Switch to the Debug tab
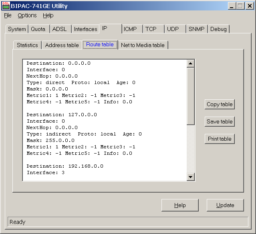 pyautogui.click(x=218, y=29)
